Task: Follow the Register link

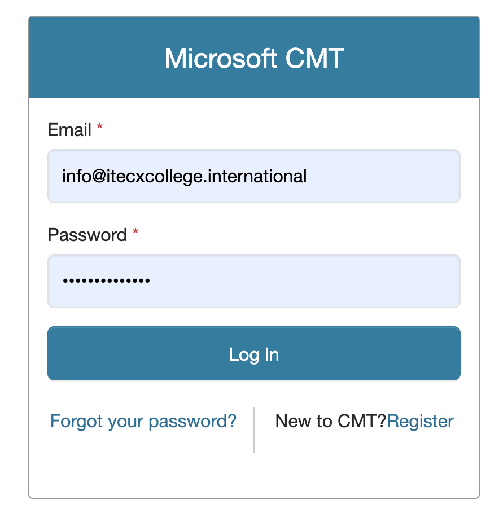Action: coord(421,421)
